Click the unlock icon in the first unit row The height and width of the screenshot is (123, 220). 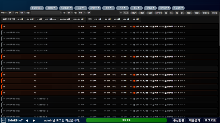[x=154, y=26]
